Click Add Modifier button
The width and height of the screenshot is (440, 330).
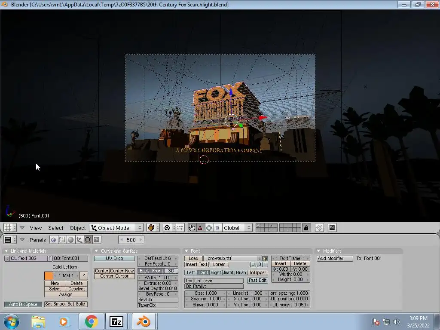[x=335, y=258]
